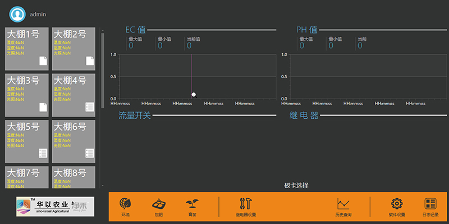449x224 pixels.
Task: Open the 育苗 seedling icon
Action: (192, 204)
